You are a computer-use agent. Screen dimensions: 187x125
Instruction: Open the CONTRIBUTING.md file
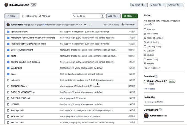(20, 98)
